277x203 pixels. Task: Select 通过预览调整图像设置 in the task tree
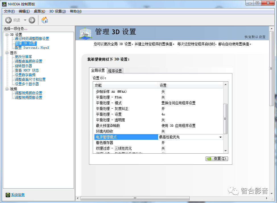(x=32, y=39)
